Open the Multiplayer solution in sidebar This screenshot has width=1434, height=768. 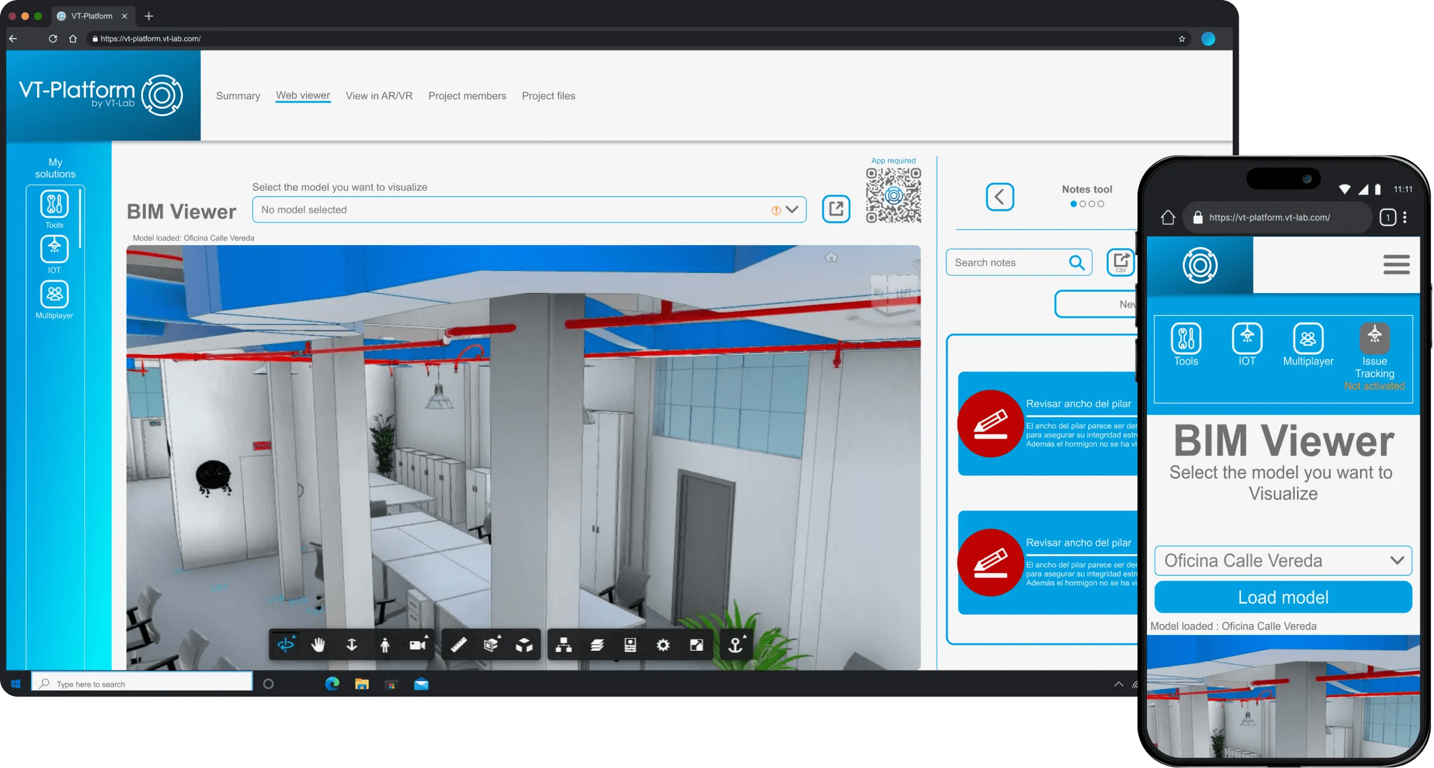54,295
